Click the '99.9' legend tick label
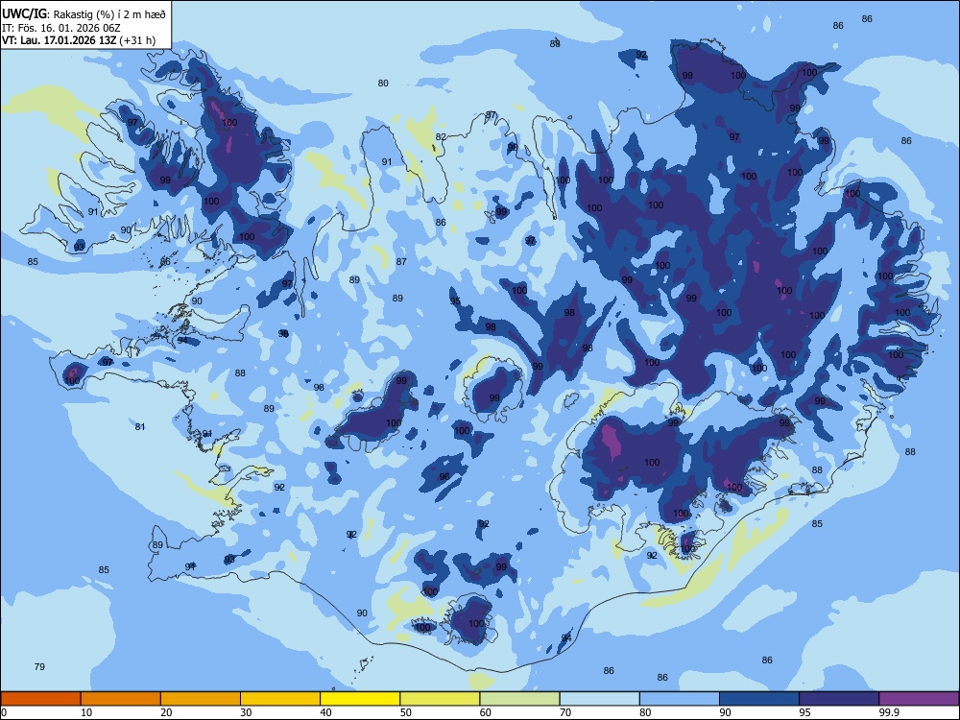 [x=889, y=712]
